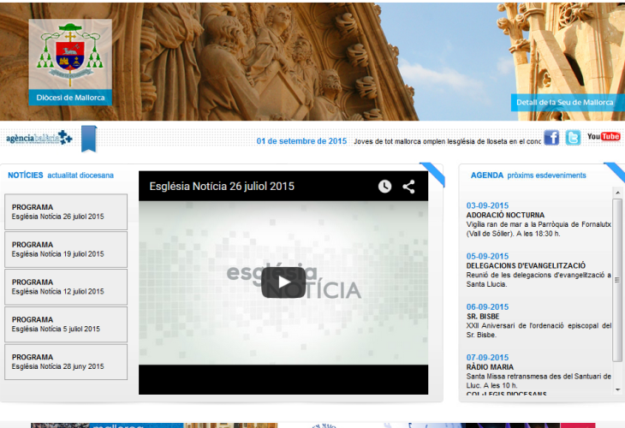The height and width of the screenshot is (428, 625).
Task: Share the video using share icon
Action: coord(408,187)
